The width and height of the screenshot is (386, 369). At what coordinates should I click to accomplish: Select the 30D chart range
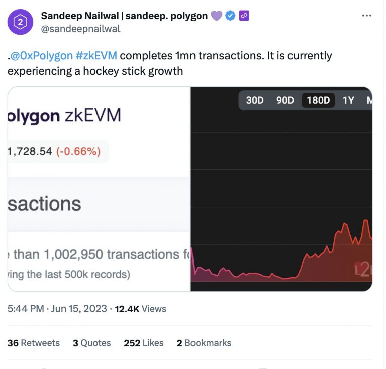click(255, 100)
